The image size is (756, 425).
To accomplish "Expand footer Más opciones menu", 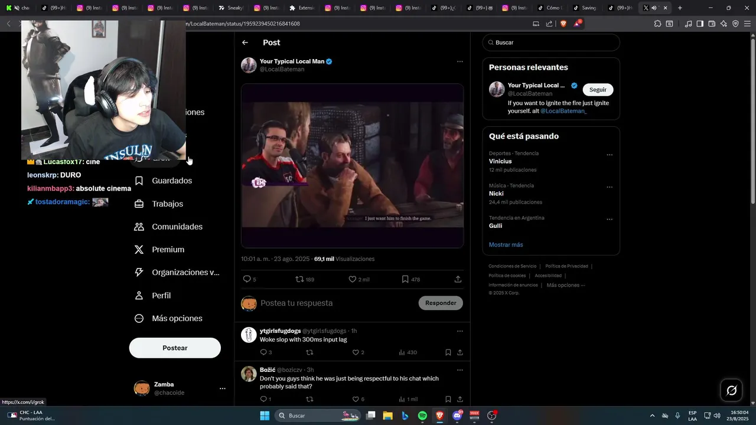I will 566,285.
